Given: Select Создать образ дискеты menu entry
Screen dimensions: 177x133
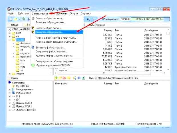Looking at the screenshot, I should 57,18.
